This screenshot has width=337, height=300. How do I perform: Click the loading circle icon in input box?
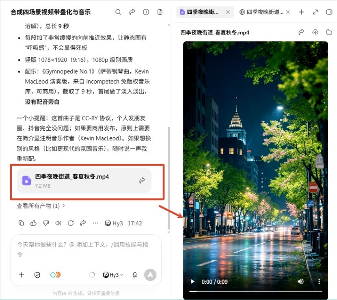tap(92, 275)
